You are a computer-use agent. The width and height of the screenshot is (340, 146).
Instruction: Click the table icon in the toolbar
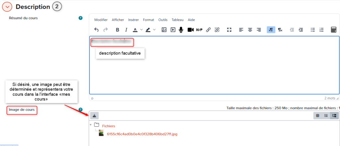point(334,30)
